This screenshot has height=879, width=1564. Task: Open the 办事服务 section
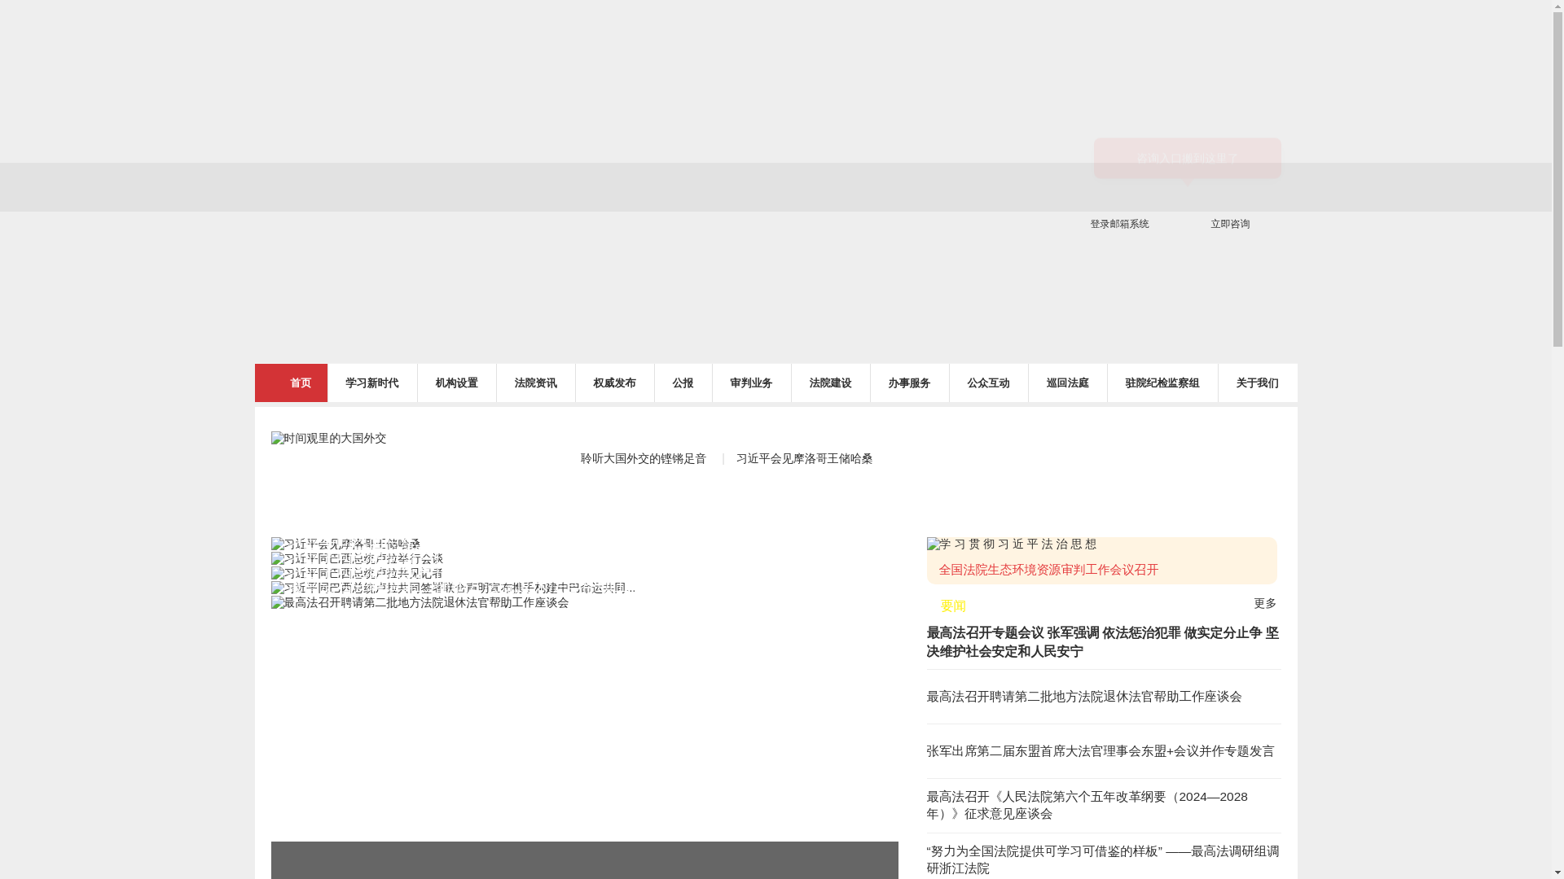point(910,383)
